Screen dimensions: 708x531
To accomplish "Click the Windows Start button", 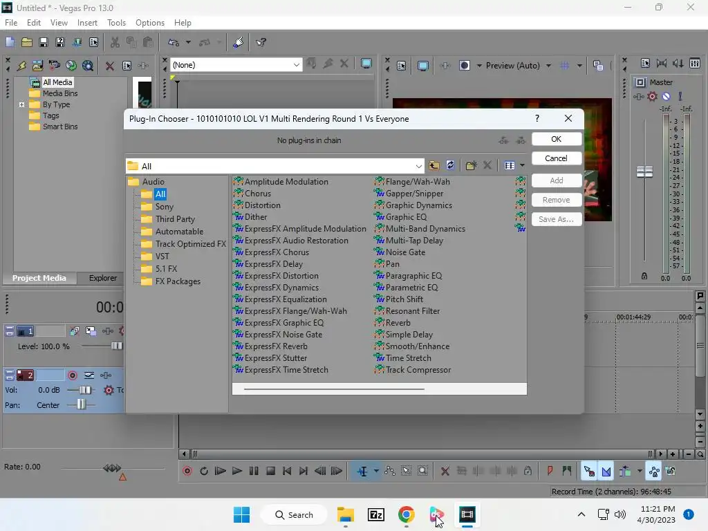I will pos(241,514).
